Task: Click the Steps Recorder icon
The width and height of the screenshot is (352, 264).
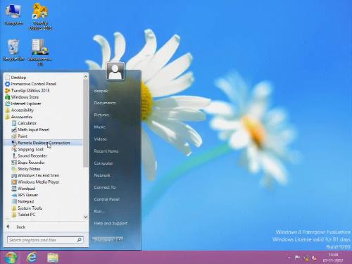Action: 14,163
